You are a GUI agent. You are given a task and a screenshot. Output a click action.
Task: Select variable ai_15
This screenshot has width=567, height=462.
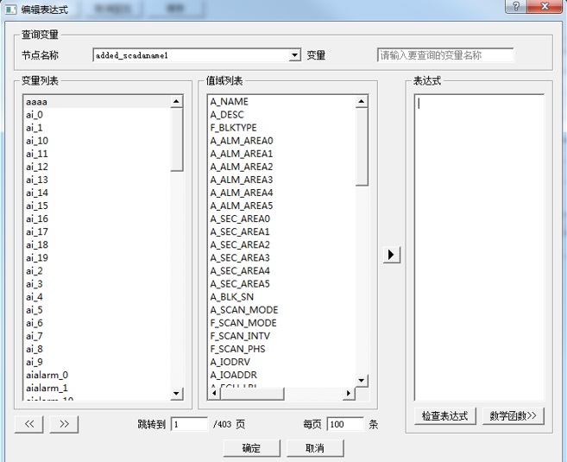pos(97,206)
